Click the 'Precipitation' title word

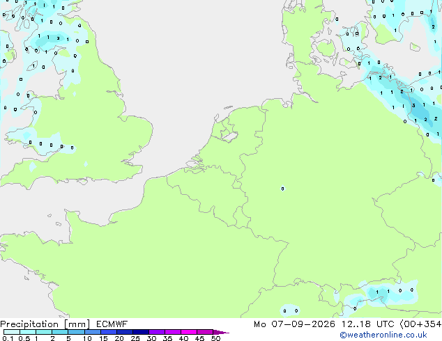pyautogui.click(x=29, y=324)
